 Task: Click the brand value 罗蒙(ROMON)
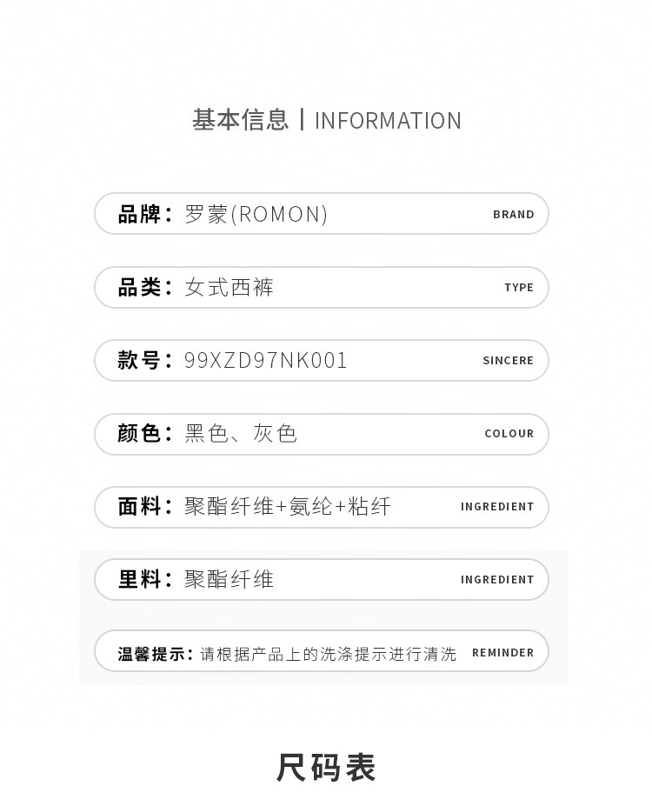(256, 215)
